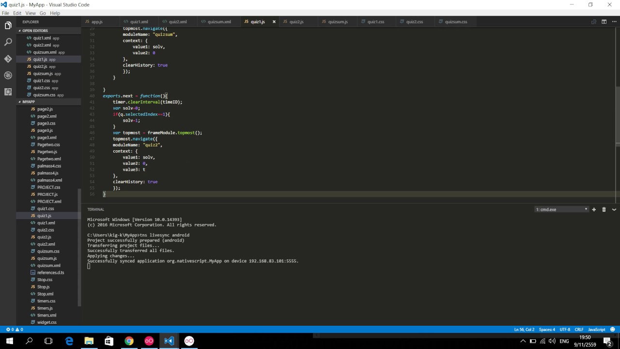Click the open changes icon in editor toolbar

click(593, 22)
